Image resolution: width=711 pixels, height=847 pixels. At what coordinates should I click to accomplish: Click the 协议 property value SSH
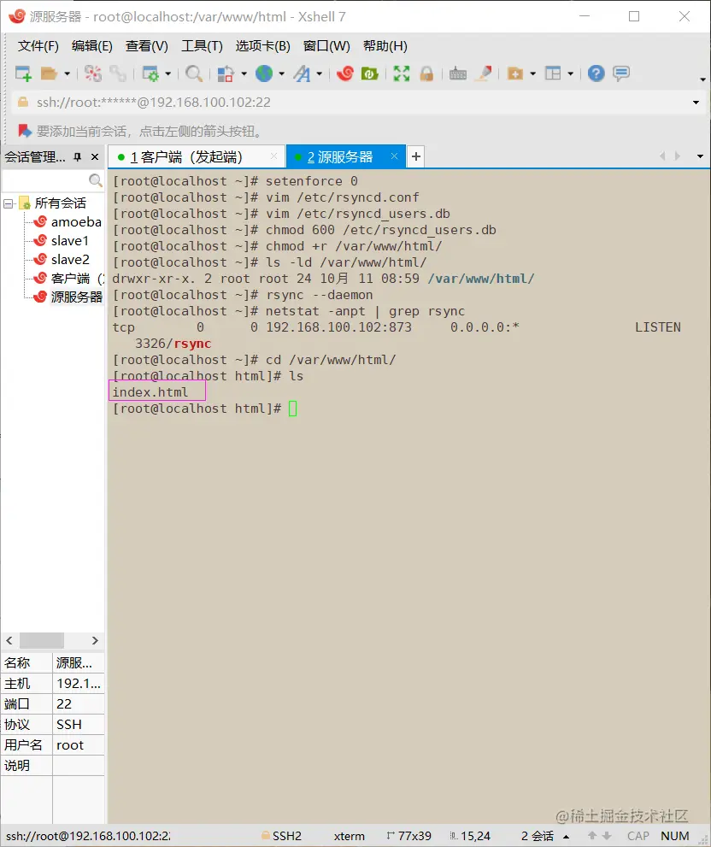79,725
